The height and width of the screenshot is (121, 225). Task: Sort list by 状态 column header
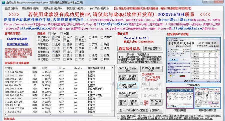click(49, 68)
